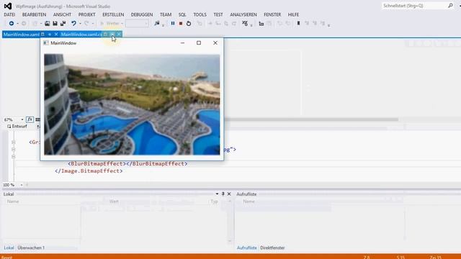Open the PROJEKT menu
The height and width of the screenshot is (259, 461).
86,14
